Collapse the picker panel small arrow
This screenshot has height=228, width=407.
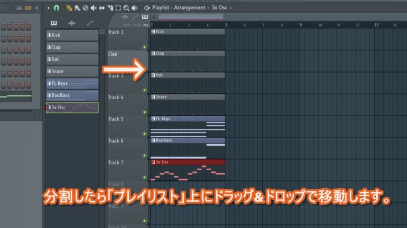coord(102,31)
